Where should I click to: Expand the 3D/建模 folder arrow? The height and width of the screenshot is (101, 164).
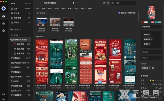pyautogui.click(x=10, y=77)
